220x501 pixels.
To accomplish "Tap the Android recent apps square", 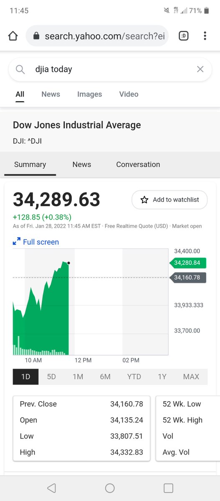I will 168,488.
